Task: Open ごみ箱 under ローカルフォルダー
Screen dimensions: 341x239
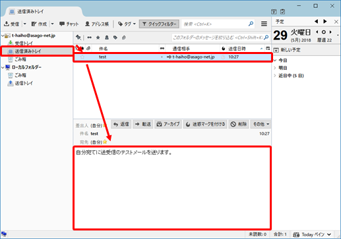Action: coord(17,75)
